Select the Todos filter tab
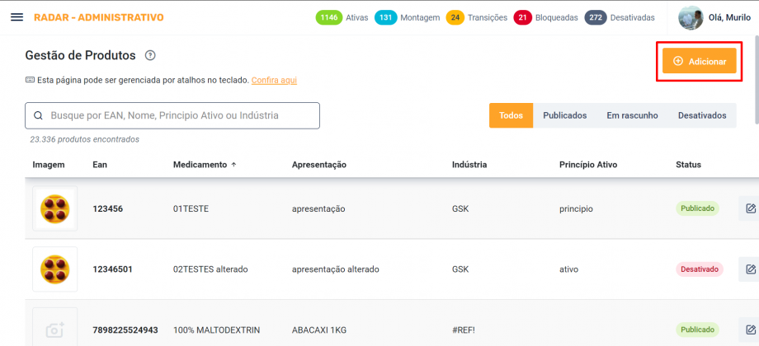Viewport: 759px width, 346px height. click(511, 115)
